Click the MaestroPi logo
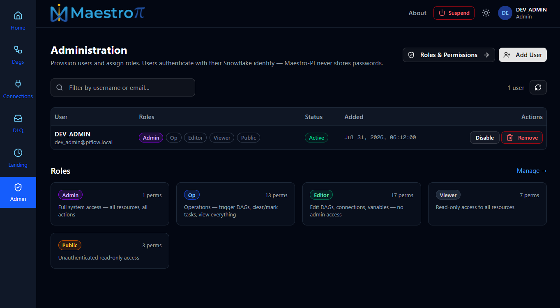The height and width of the screenshot is (308, 560). click(97, 13)
